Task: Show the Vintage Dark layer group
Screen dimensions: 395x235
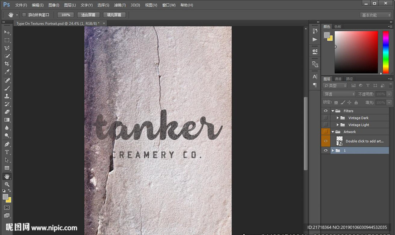Action: point(326,118)
